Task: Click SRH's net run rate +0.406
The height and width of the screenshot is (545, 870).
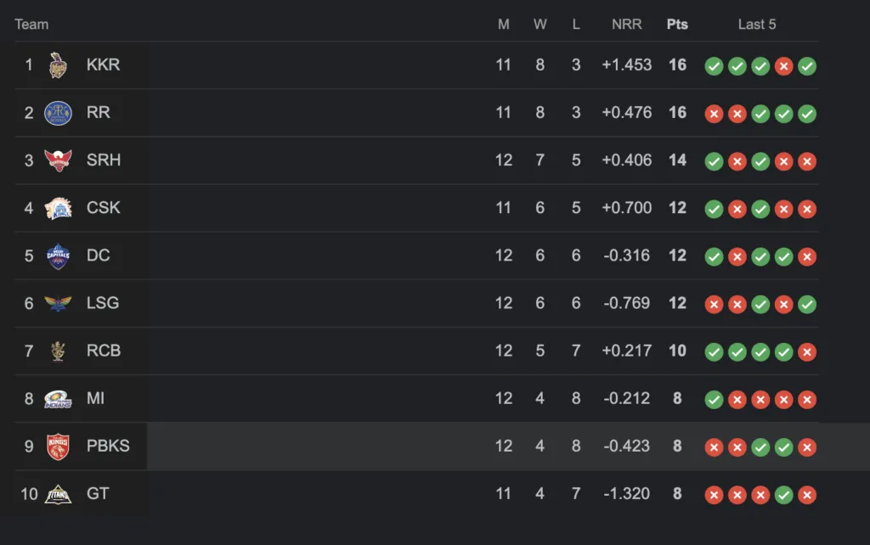Action: click(627, 160)
